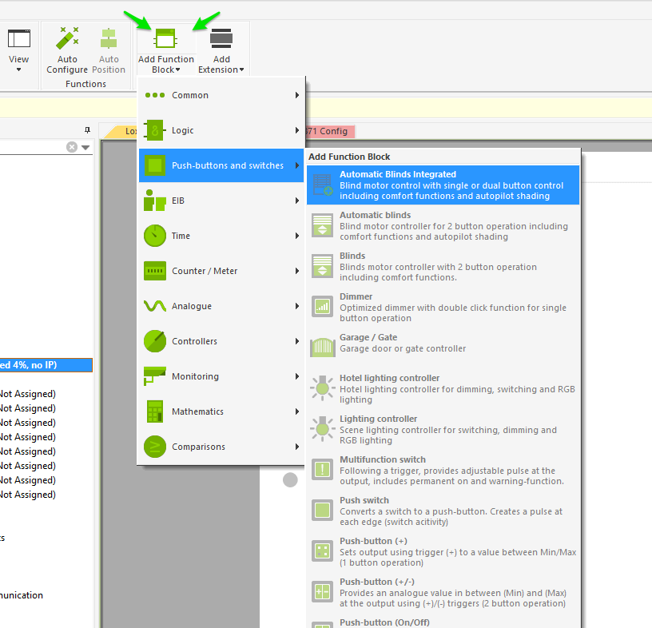
Task: Open the Mathematics category submenu
Action: tap(221, 411)
